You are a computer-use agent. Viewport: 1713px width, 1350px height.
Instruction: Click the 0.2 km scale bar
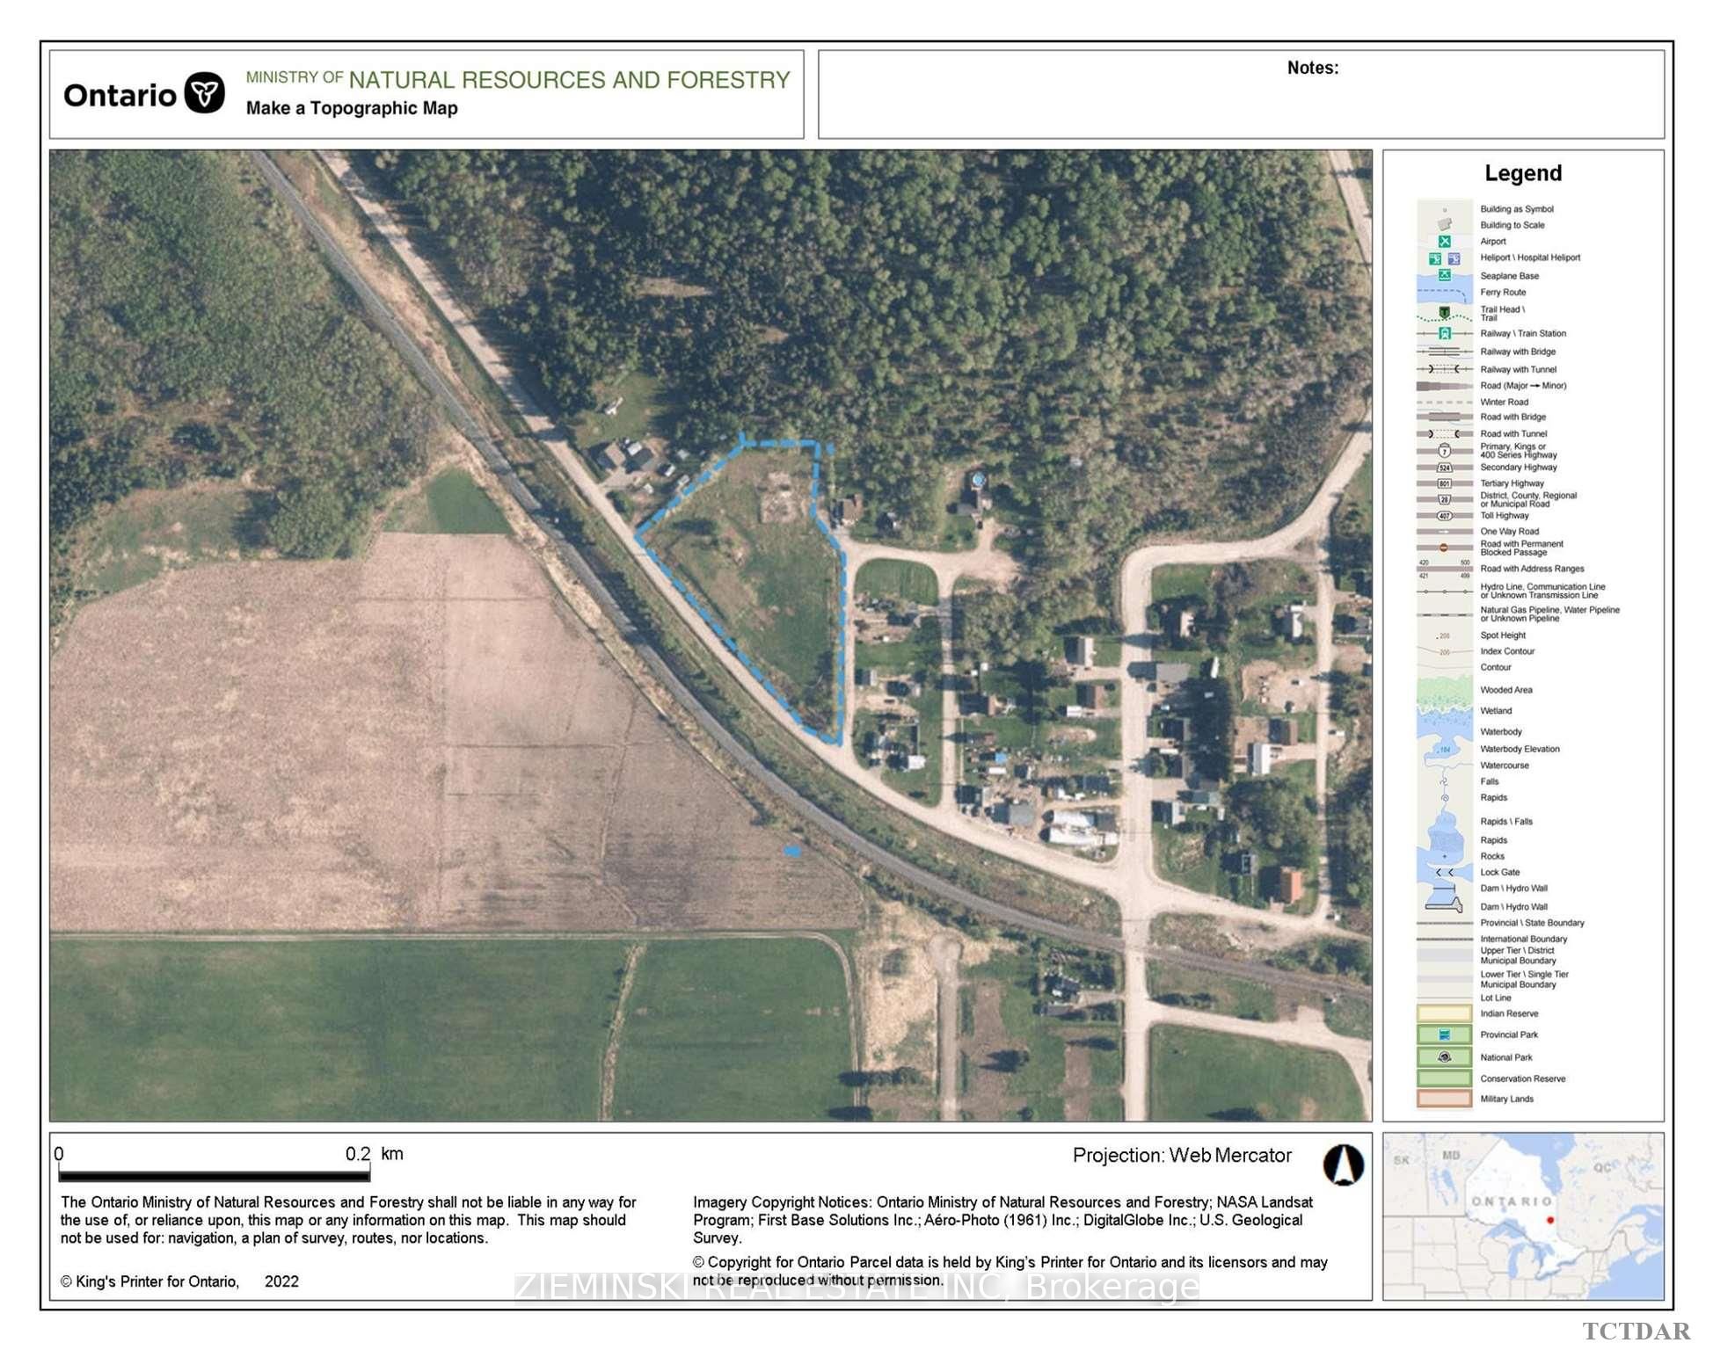tap(214, 1174)
